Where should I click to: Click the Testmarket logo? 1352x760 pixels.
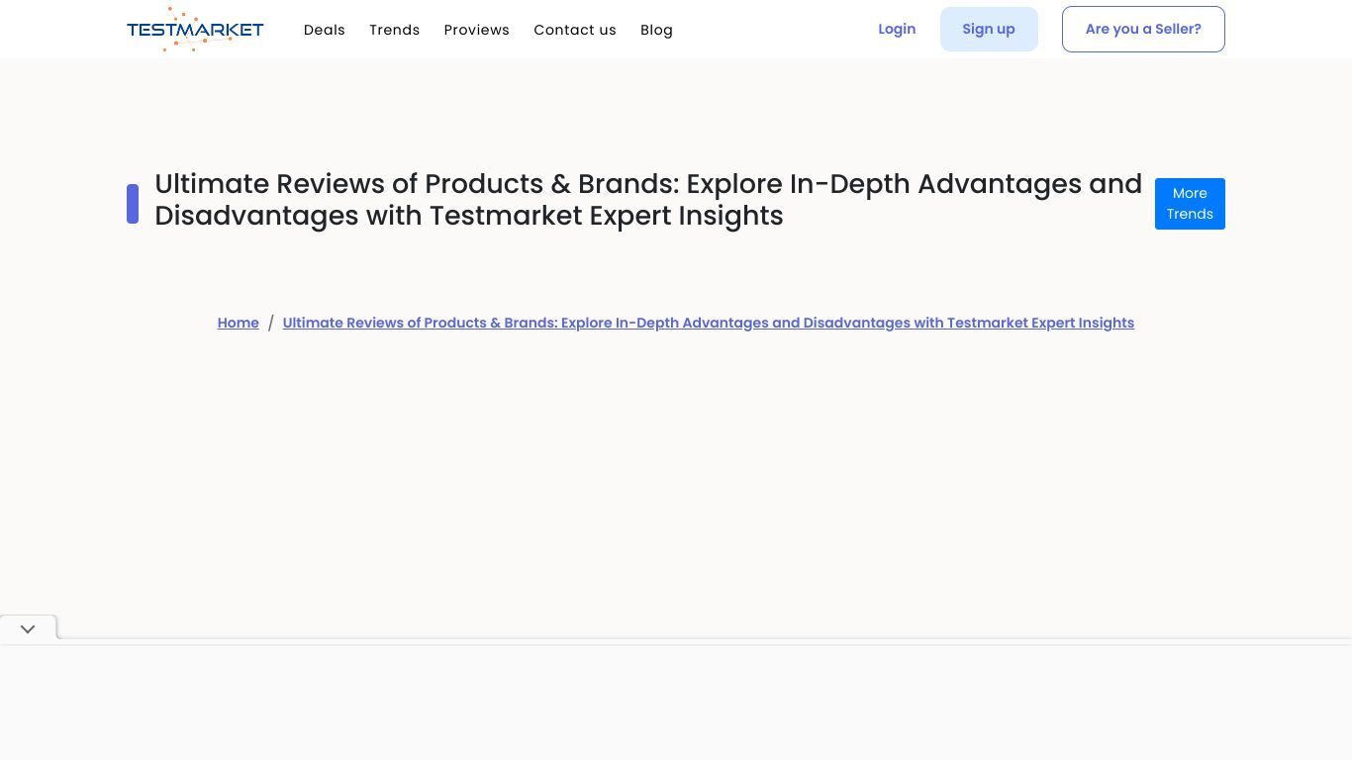pos(195,30)
